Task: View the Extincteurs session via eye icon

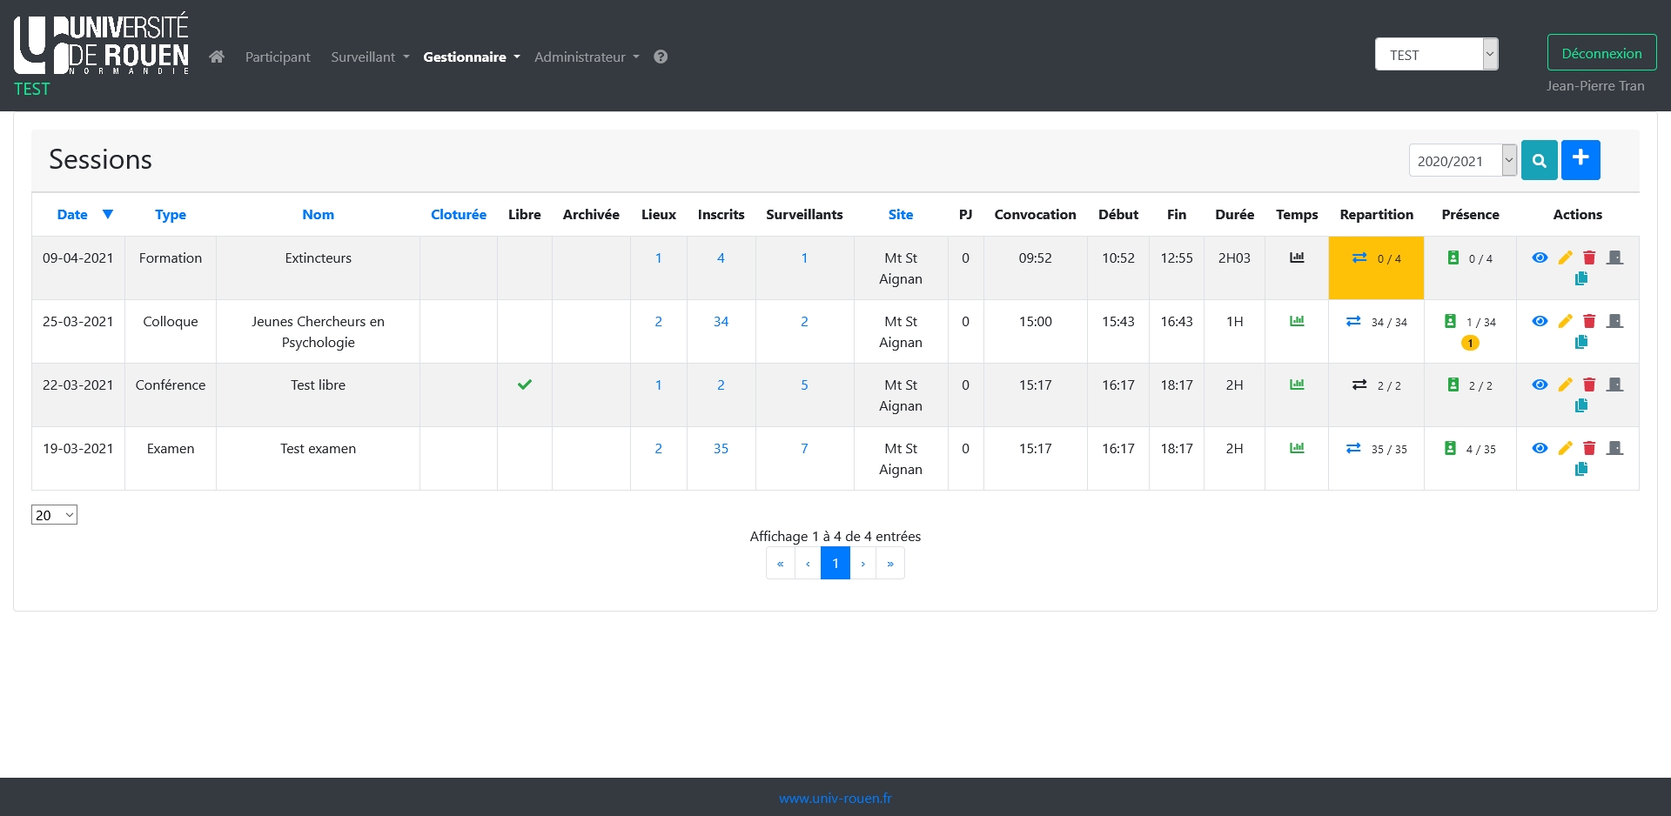Action: (x=1540, y=258)
